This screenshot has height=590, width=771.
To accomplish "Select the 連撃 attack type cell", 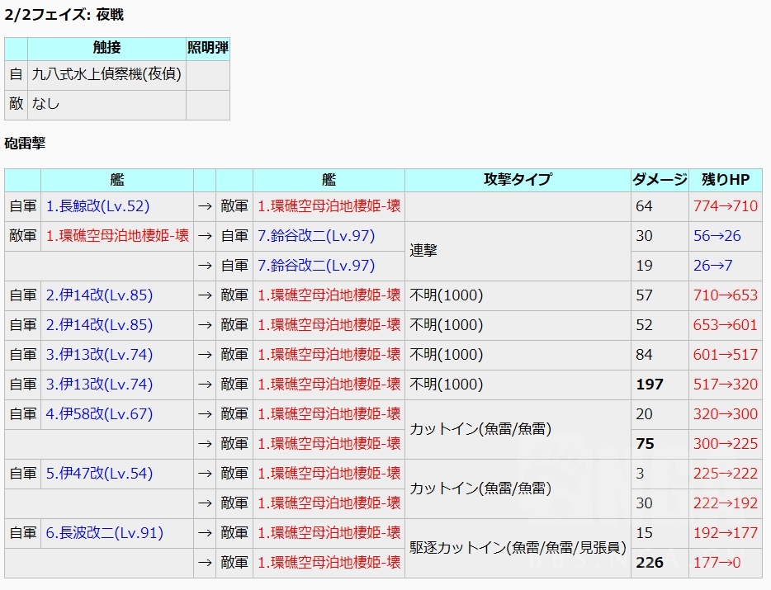I will tap(423, 251).
